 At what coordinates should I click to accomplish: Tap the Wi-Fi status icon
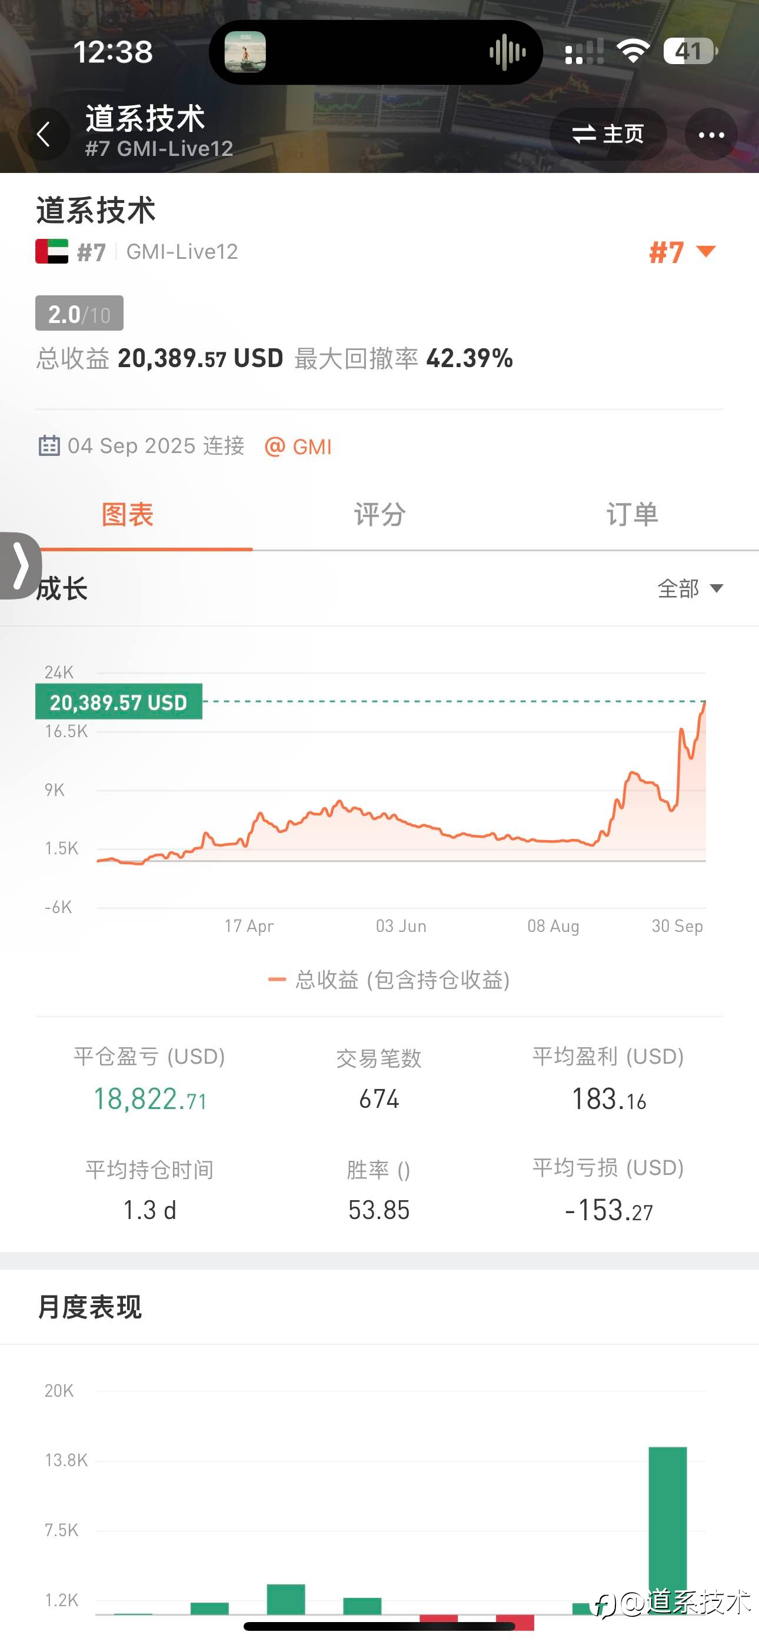pyautogui.click(x=632, y=51)
